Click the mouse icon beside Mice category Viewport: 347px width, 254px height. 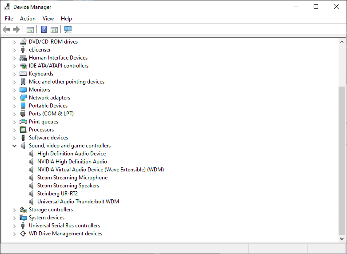pos(23,82)
